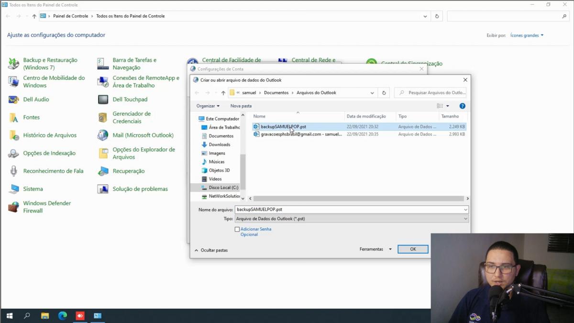
Task: Select Downloads in the folder tree
Action: click(x=216, y=145)
